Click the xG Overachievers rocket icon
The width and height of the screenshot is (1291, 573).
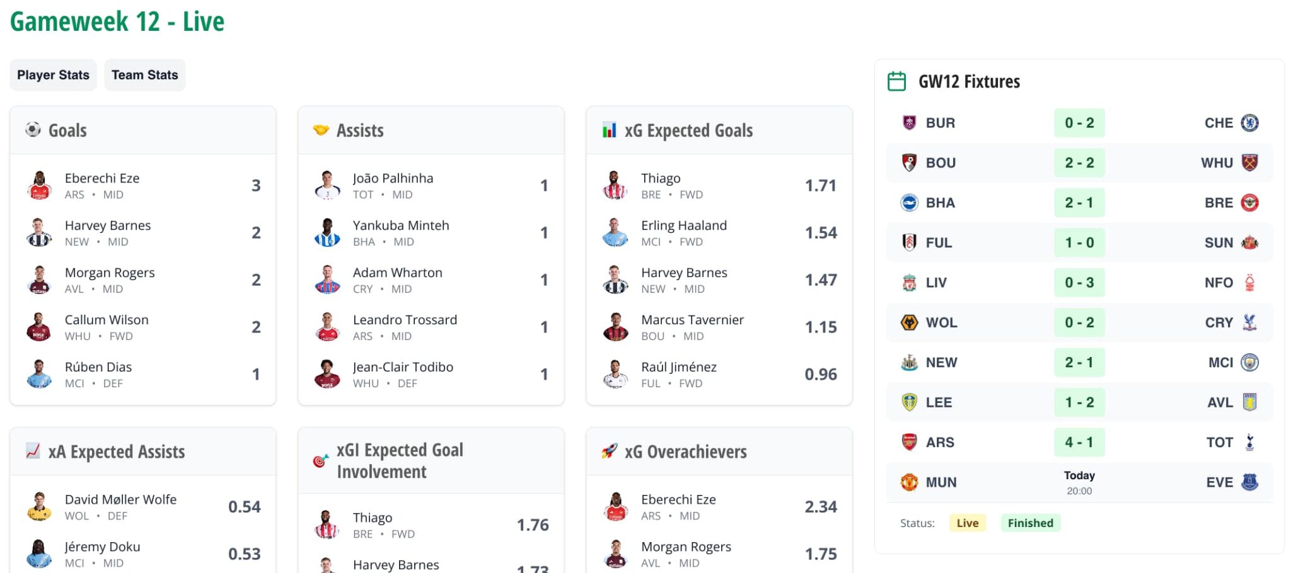(x=608, y=451)
